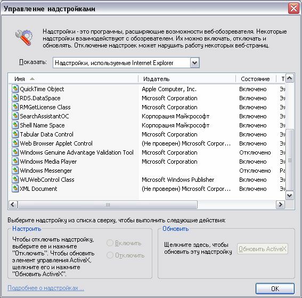Viewport: 302px width, 298px height.
Task: Click the SearchAssistantOC add-on icon
Action: click(x=15, y=116)
